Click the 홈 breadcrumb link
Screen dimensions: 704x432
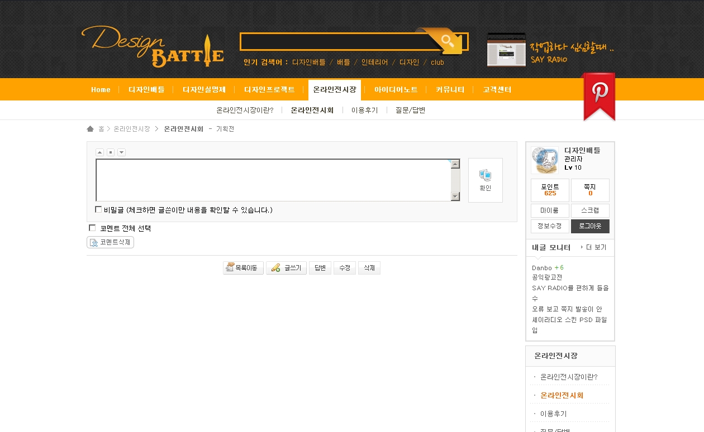(101, 129)
